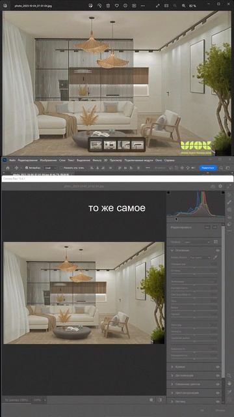Toggle Camera Raw full screen mode icon
Image resolution: width=234 pixels, height=417 pixels.
[x=229, y=186]
